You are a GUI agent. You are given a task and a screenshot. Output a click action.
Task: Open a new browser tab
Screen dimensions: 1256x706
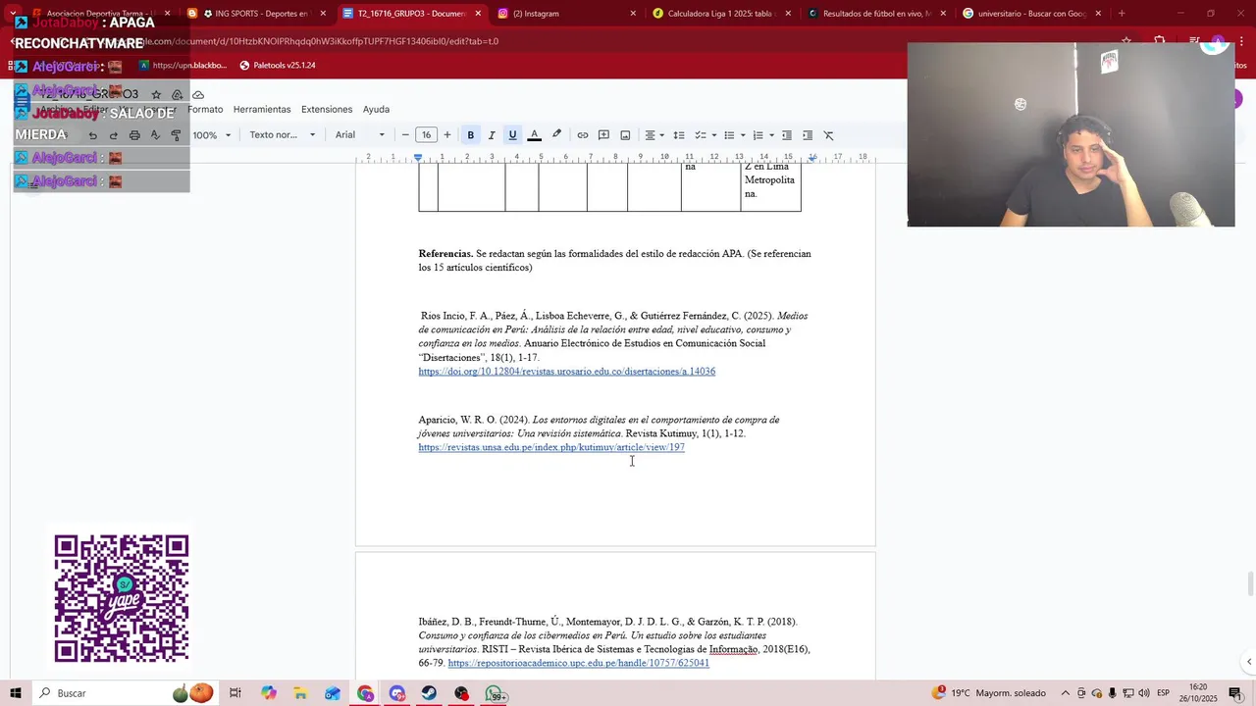point(1122,14)
